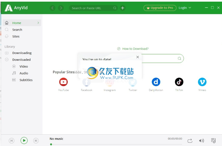Screen dimensions: 222x146
Task: Open the Downloaded library section
Action: pyautogui.click(x=21, y=60)
